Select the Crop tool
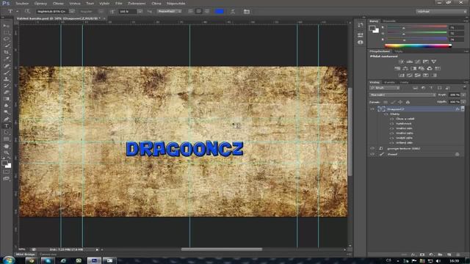 click(6, 52)
